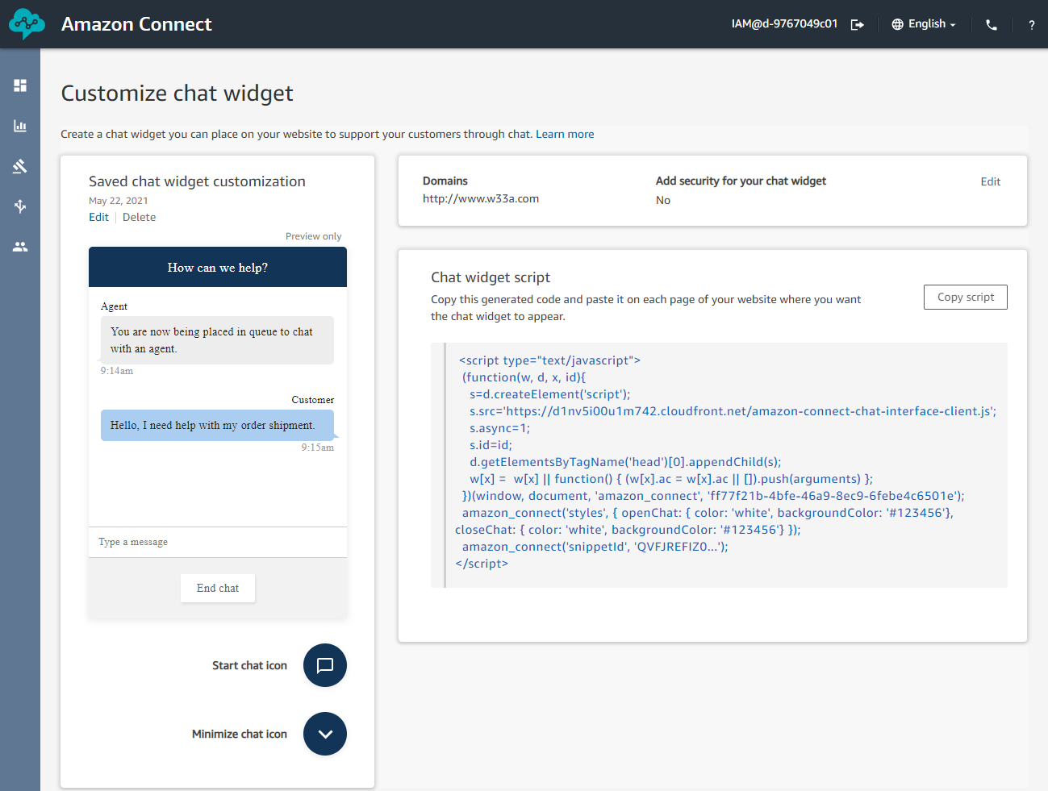Screen dimensions: 1048x791
Task: Open the routing icon in the sidebar
Action: [x=20, y=206]
